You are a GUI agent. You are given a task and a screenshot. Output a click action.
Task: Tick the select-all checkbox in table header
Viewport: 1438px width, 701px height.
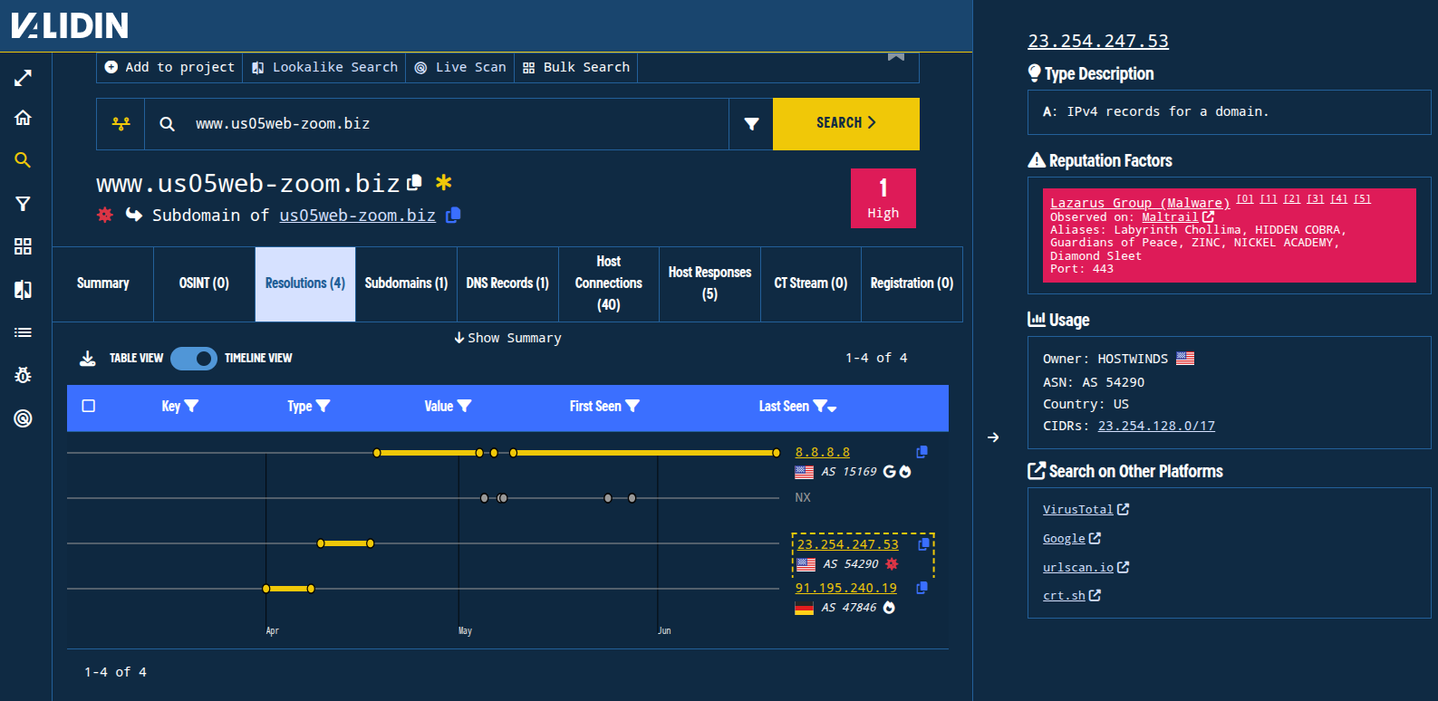tap(89, 406)
